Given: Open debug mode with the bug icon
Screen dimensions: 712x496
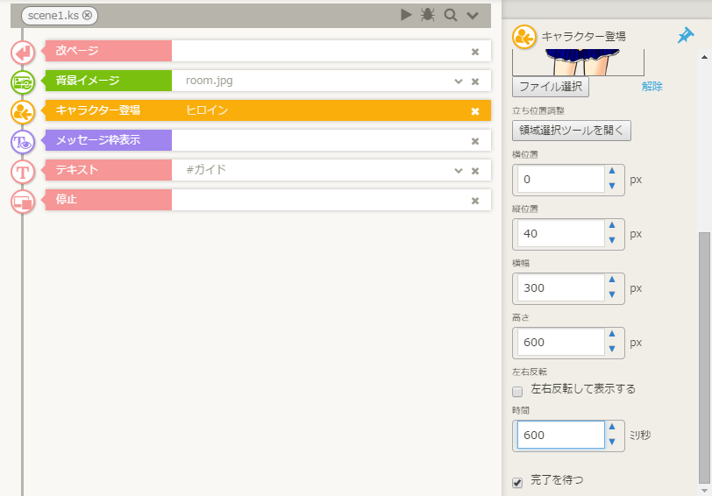Looking at the screenshot, I should pyautogui.click(x=427, y=15).
